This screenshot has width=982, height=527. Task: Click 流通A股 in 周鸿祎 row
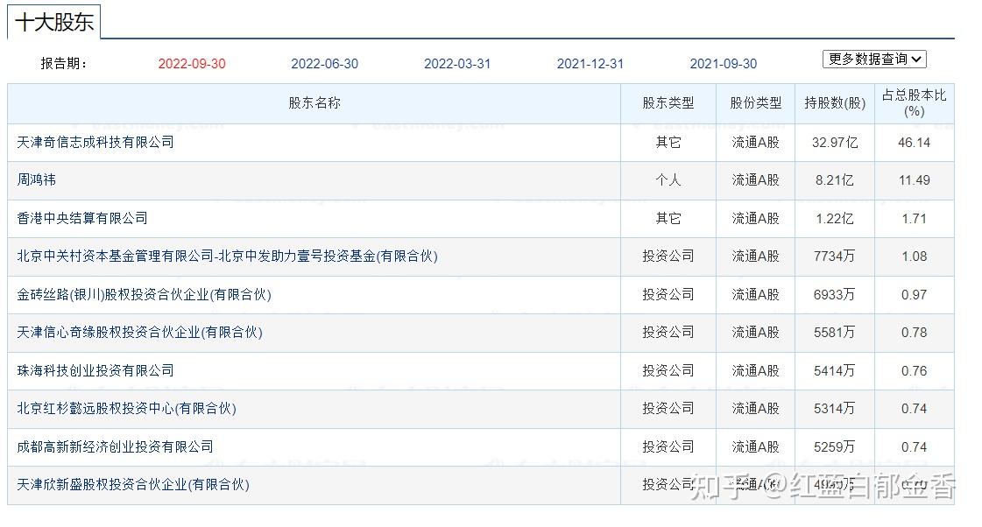tap(756, 180)
